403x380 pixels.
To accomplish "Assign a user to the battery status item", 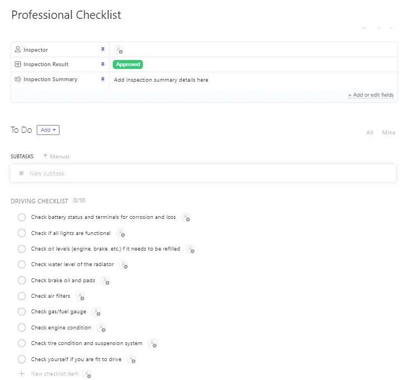I will pyautogui.click(x=186, y=217).
